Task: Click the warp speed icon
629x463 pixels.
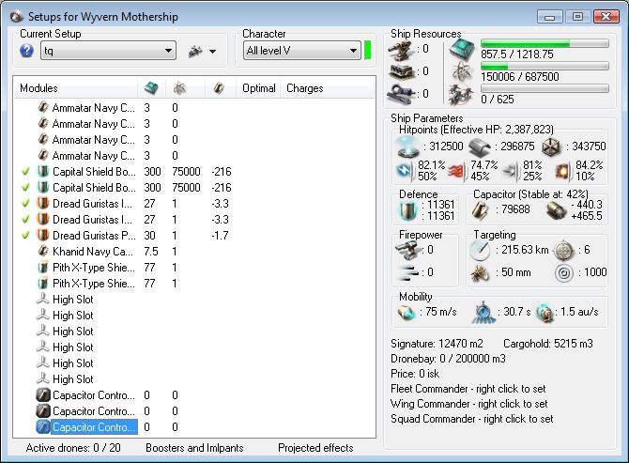Action: point(545,313)
